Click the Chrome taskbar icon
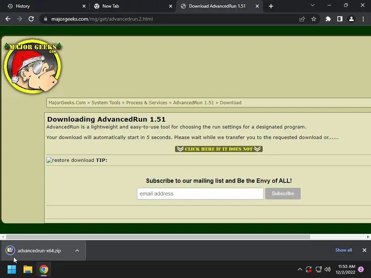 click(x=44, y=269)
